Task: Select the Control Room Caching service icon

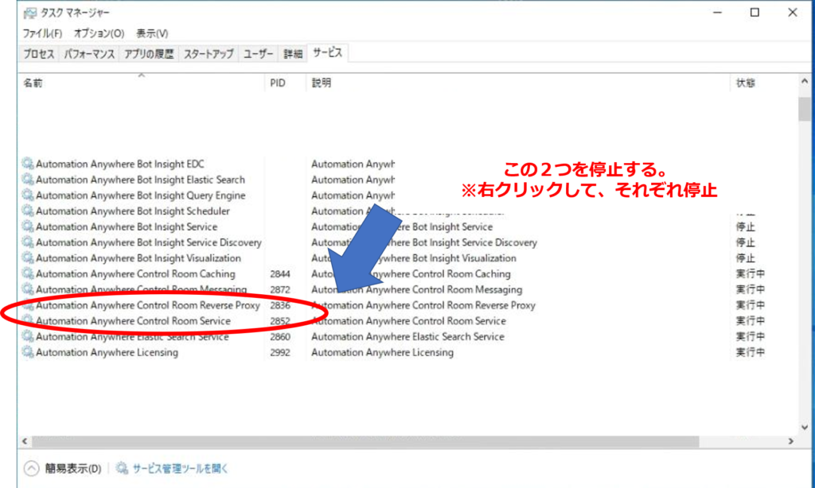Action: (28, 273)
